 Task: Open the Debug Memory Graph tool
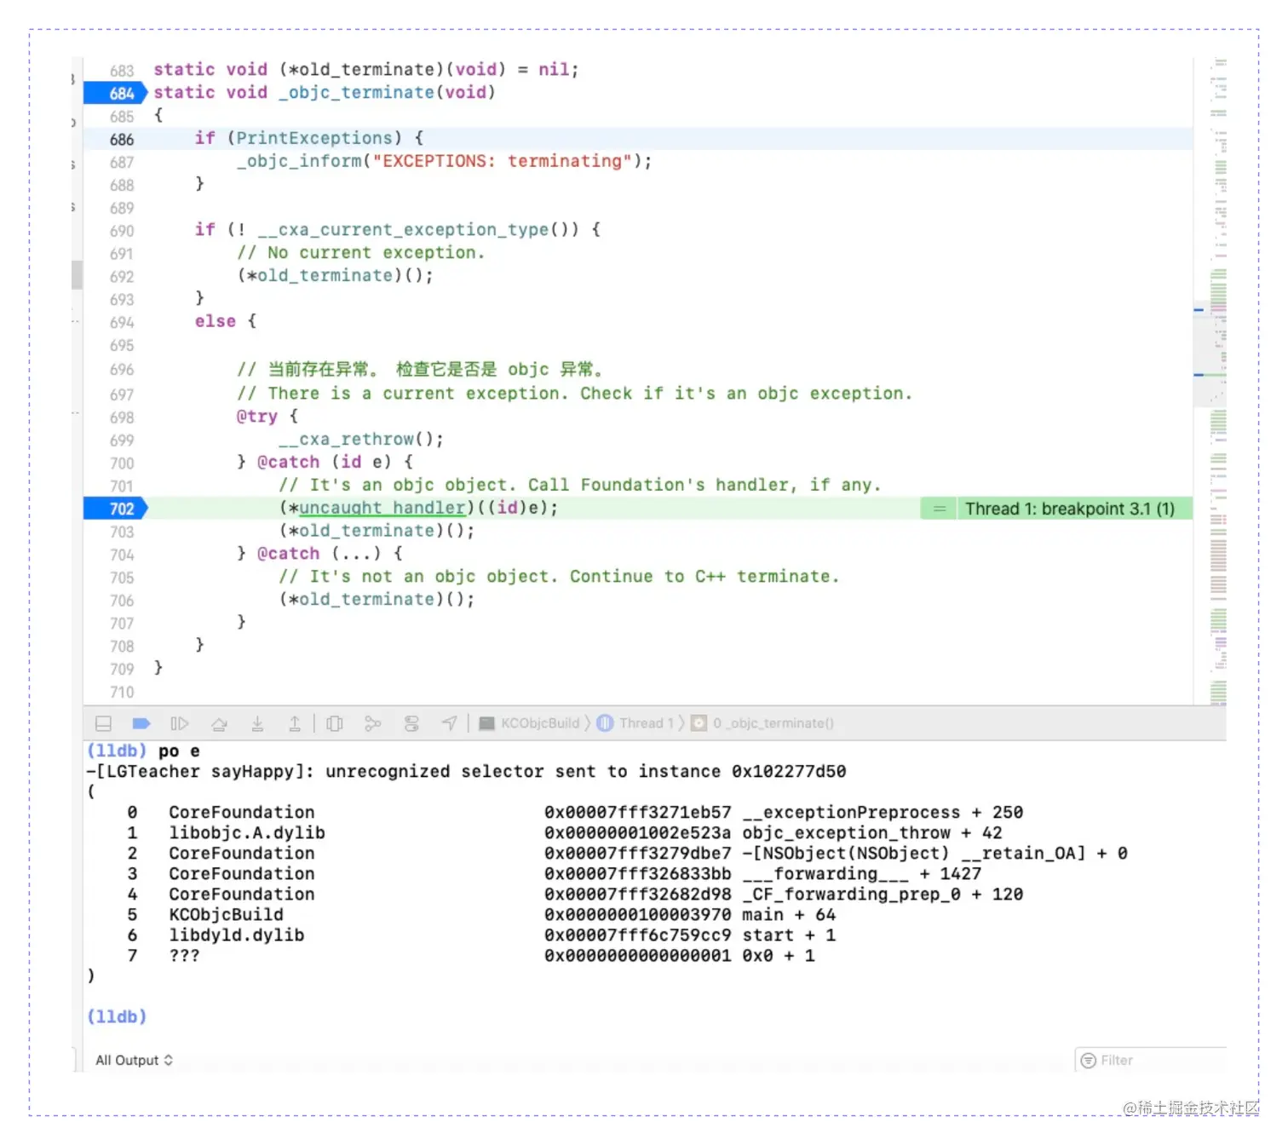coord(373,723)
